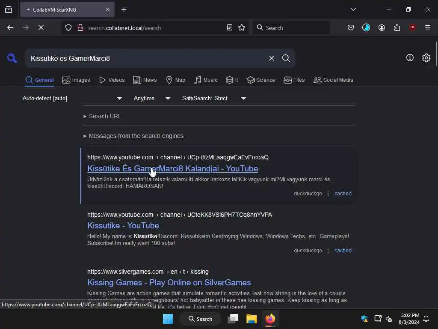Open SearXNG preferences gear
The image size is (438, 329).
426,58
